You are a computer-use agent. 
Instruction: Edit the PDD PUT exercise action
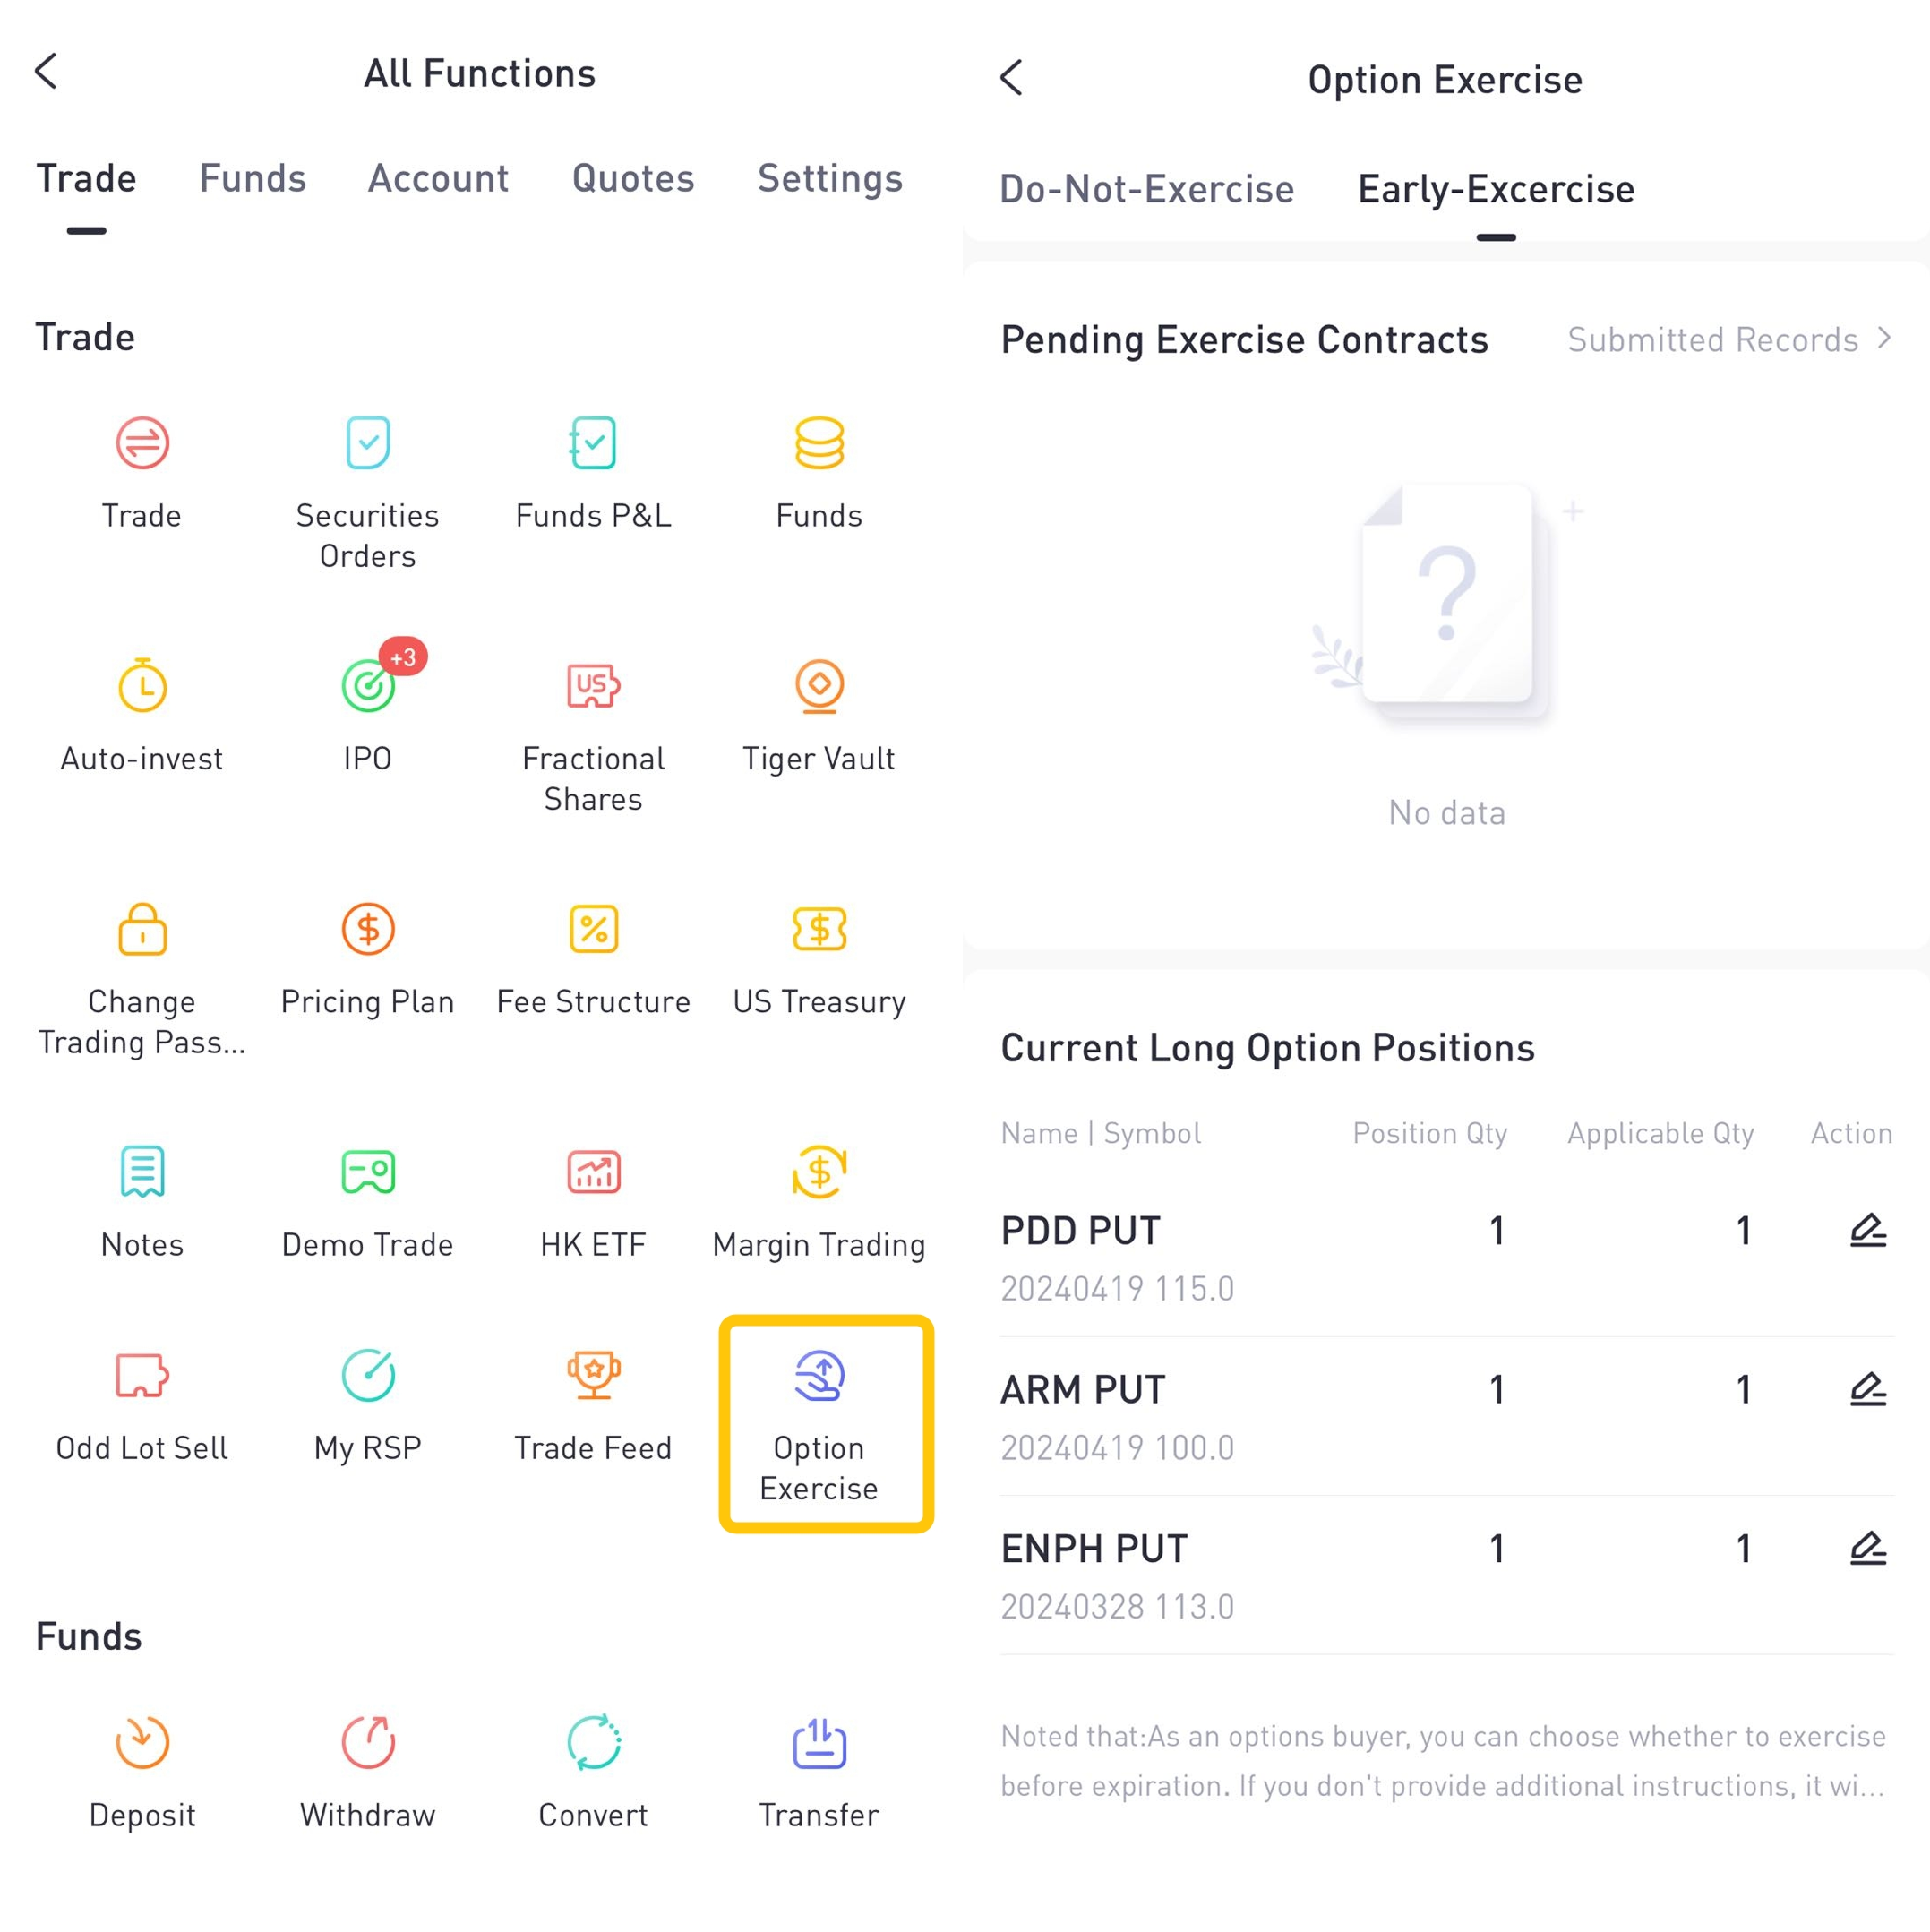pyautogui.click(x=1866, y=1231)
